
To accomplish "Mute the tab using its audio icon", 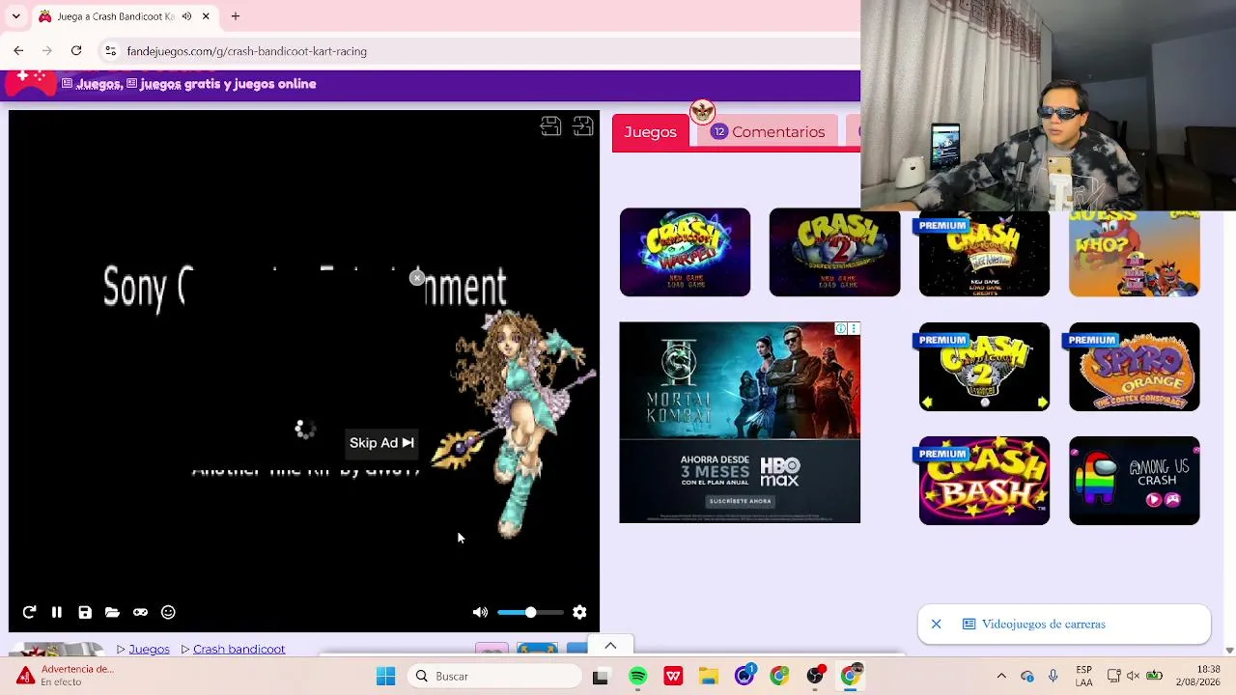I will (186, 16).
